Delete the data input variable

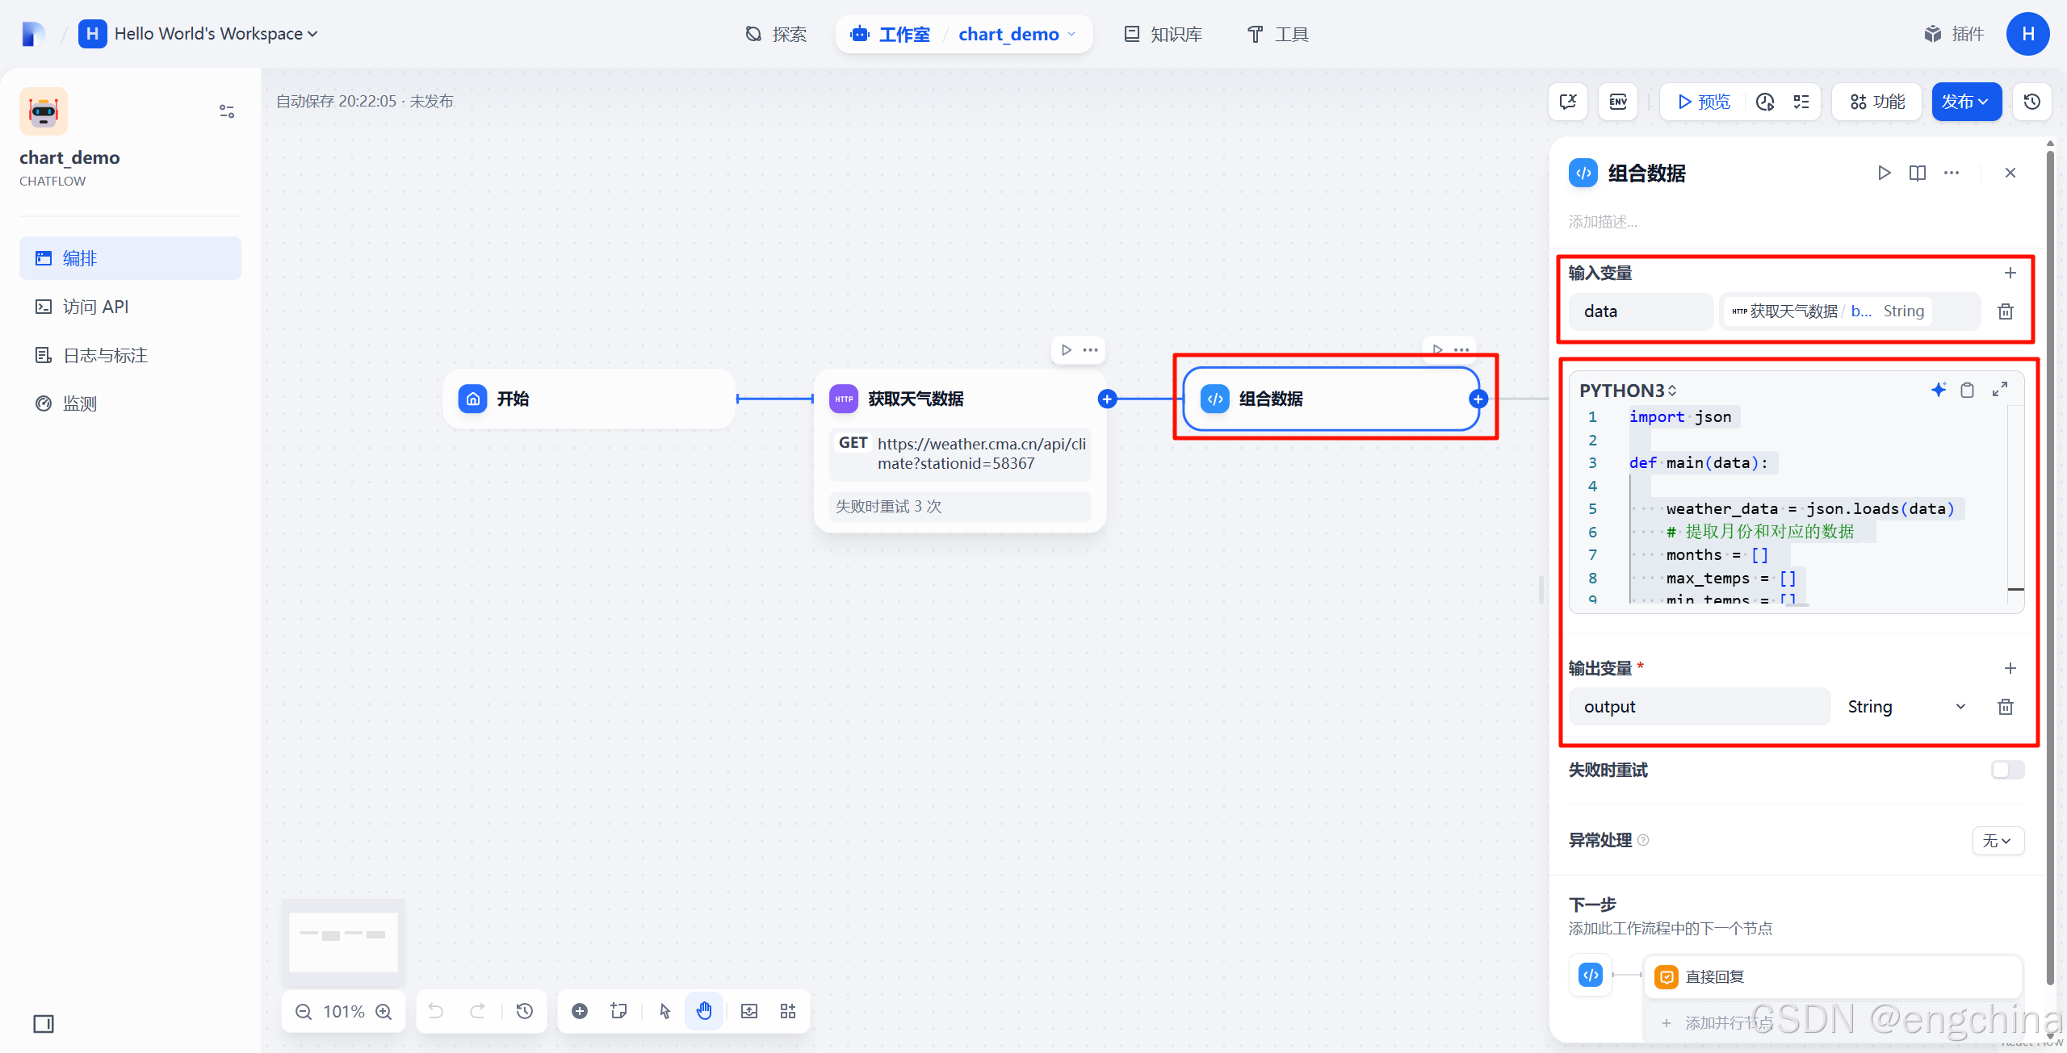pos(2006,311)
